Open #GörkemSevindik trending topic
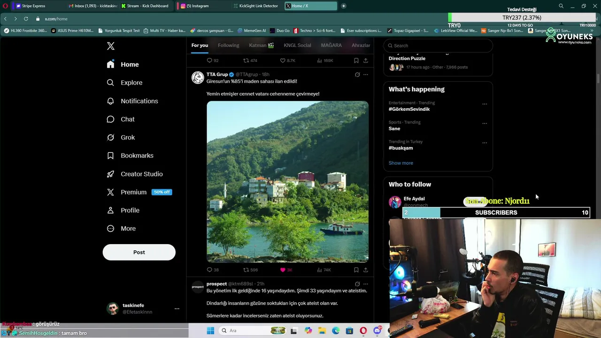Viewport: 601px width, 338px height. click(x=409, y=109)
